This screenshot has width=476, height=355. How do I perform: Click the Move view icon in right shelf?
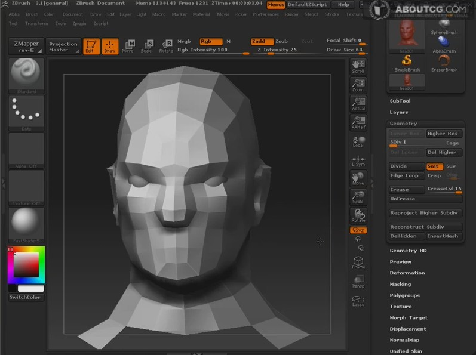pos(358,178)
